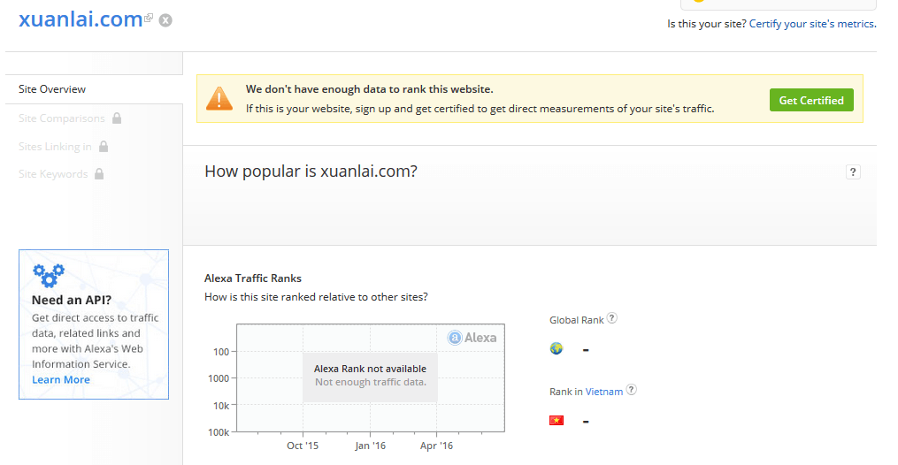Click the globe icon under Global Rank
Screen dimensions: 898x465
point(556,348)
